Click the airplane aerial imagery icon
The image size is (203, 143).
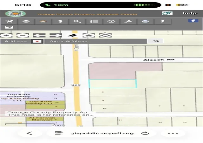click(x=9, y=21)
